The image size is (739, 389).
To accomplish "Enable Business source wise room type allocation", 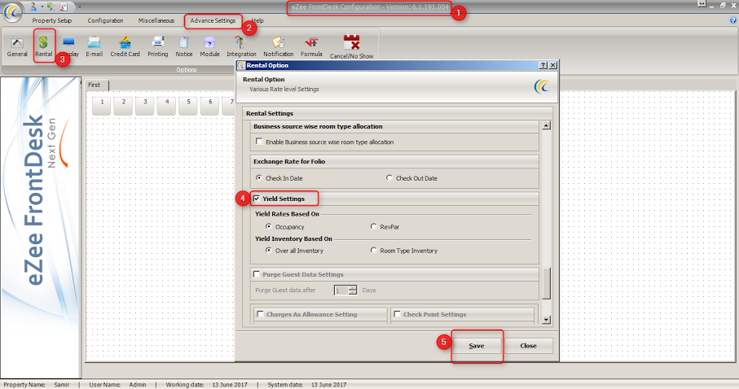I will [x=259, y=142].
